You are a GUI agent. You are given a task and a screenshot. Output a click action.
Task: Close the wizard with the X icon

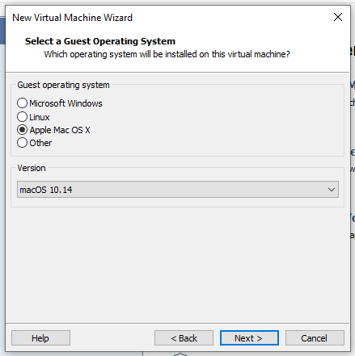click(338, 17)
